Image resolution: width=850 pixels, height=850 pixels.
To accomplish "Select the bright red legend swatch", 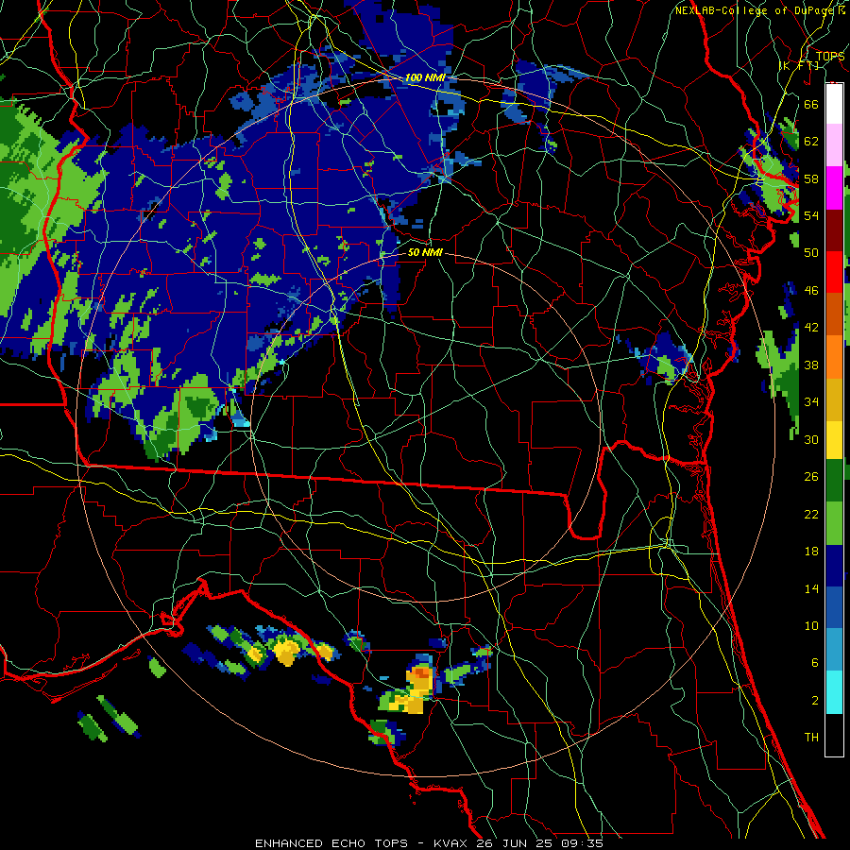I will click(834, 272).
